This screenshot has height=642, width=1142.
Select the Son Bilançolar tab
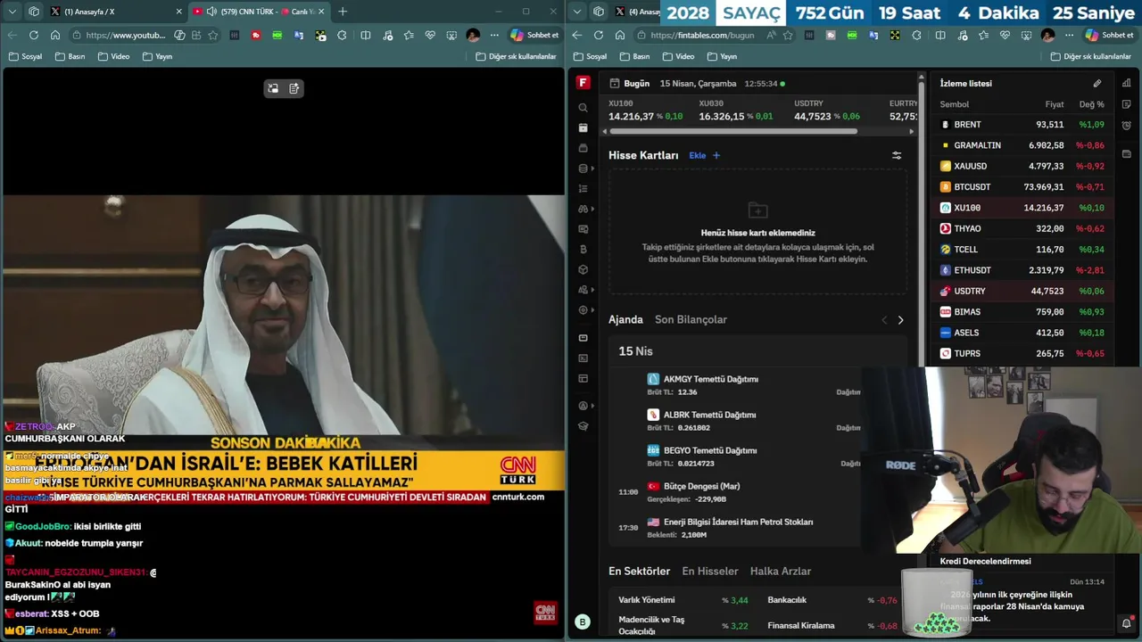[691, 319]
